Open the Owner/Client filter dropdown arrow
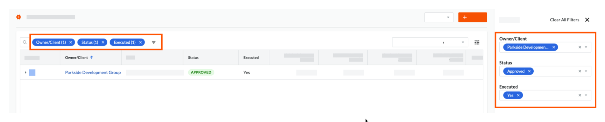 point(586,47)
